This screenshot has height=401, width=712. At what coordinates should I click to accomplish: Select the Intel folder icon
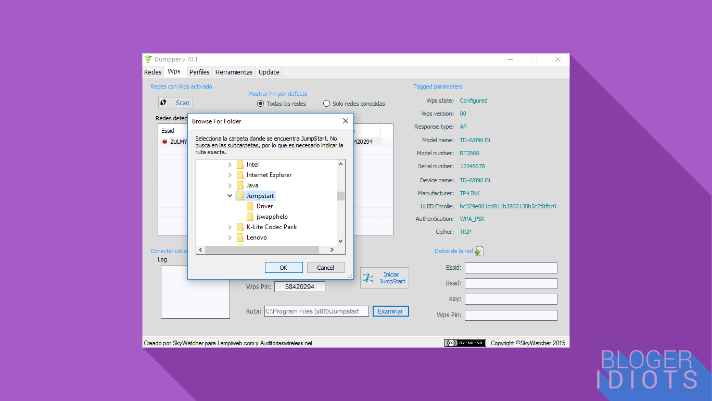[240, 165]
